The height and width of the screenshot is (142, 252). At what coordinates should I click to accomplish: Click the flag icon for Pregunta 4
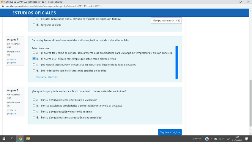pyautogui.click(x=8, y=60)
